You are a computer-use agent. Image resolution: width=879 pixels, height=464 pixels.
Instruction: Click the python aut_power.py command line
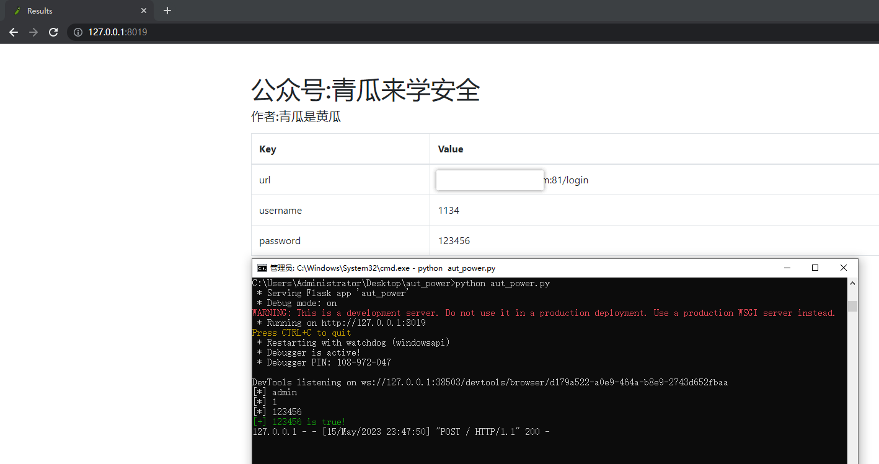click(401, 284)
